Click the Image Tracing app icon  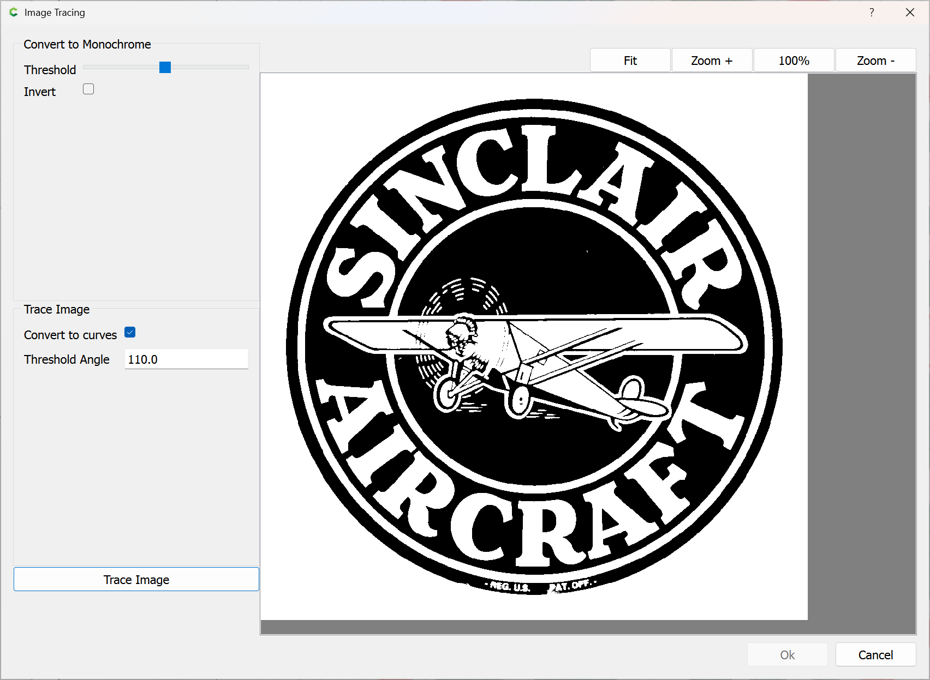(x=14, y=12)
